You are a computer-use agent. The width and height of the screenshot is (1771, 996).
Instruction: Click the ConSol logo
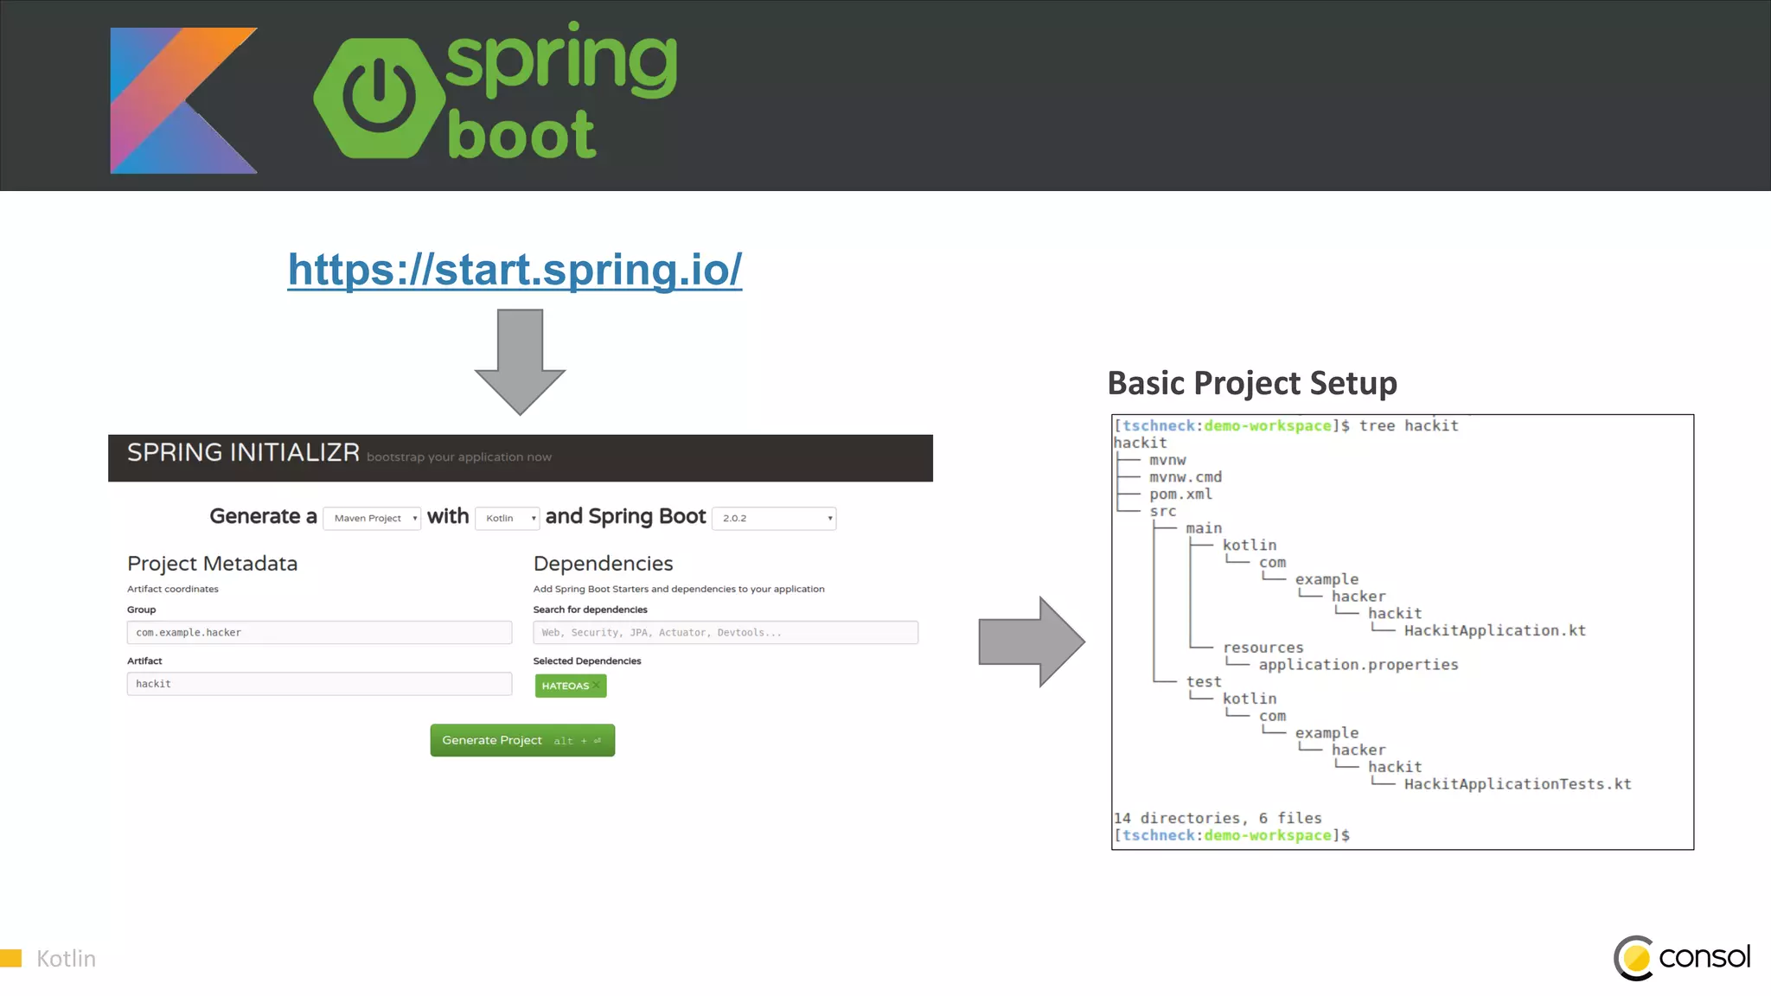1682,958
